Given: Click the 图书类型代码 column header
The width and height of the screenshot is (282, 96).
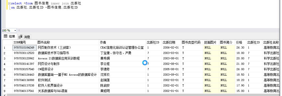Looking at the screenshot, I should (192, 43).
